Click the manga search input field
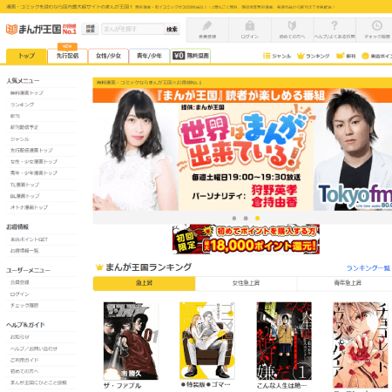Image resolution: width=392 pixels, height=392 pixels. pos(133,30)
